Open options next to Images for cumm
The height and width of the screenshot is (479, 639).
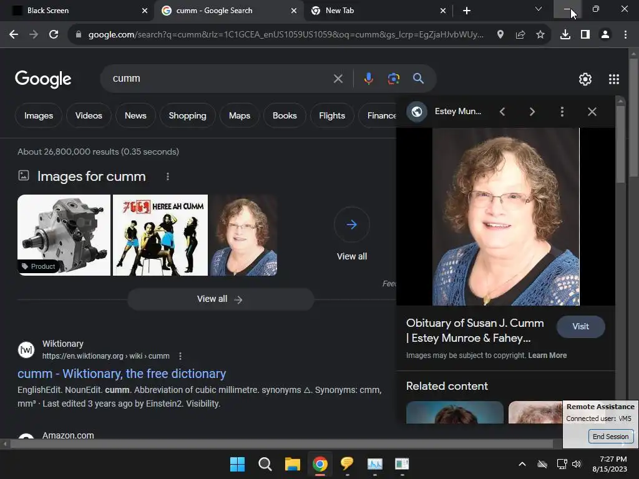167,177
